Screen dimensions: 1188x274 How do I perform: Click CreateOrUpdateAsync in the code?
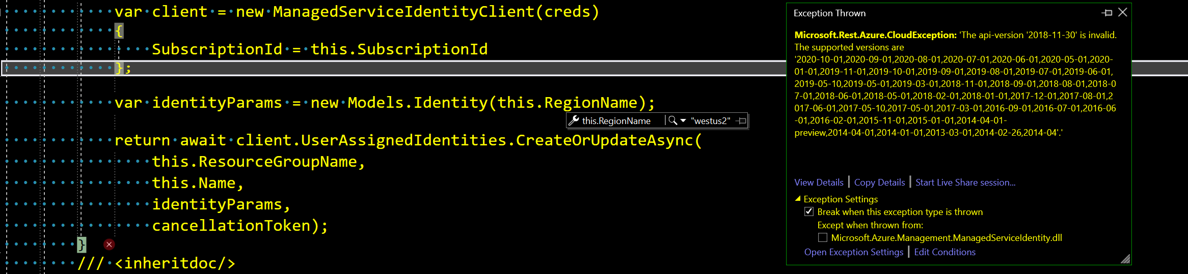click(604, 140)
